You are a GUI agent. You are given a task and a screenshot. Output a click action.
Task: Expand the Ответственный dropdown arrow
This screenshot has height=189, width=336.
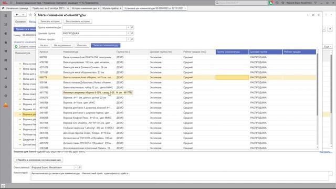pos(76,167)
